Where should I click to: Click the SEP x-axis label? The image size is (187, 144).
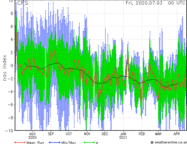(51, 134)
